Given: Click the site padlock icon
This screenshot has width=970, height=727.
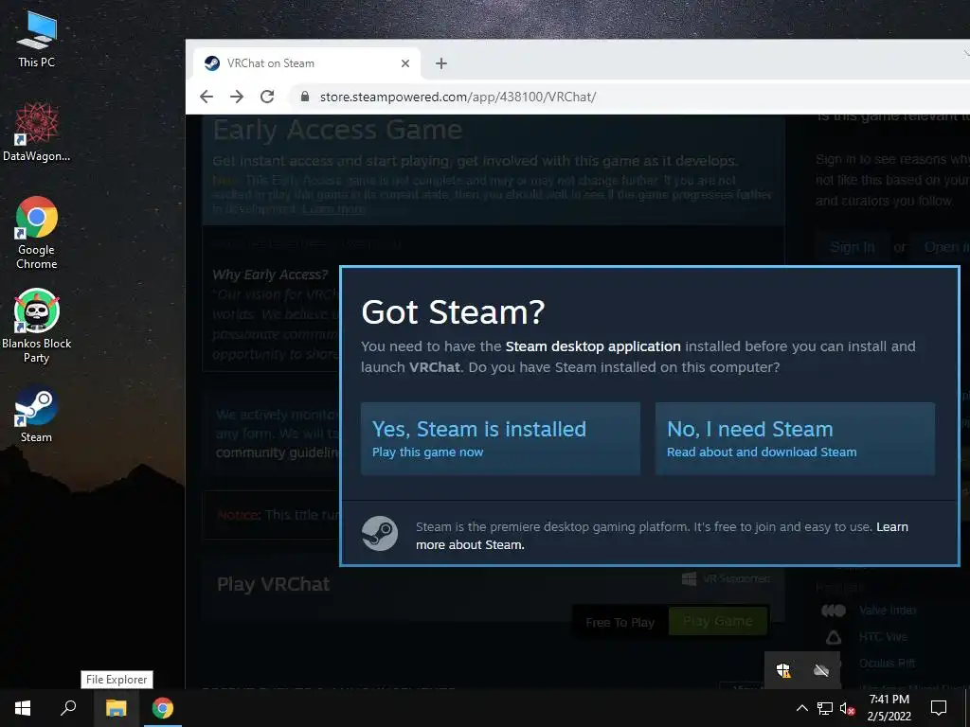Looking at the screenshot, I should (x=304, y=97).
